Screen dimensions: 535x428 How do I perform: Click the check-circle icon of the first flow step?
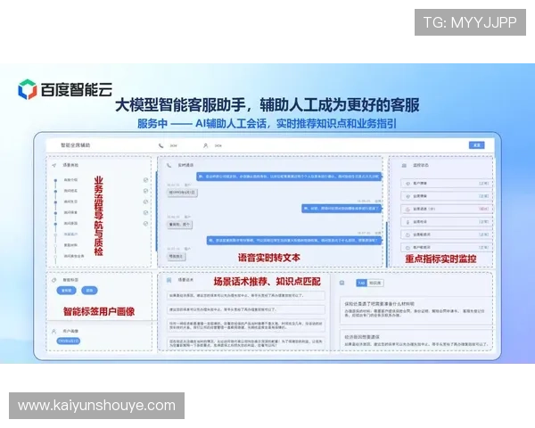point(145,180)
